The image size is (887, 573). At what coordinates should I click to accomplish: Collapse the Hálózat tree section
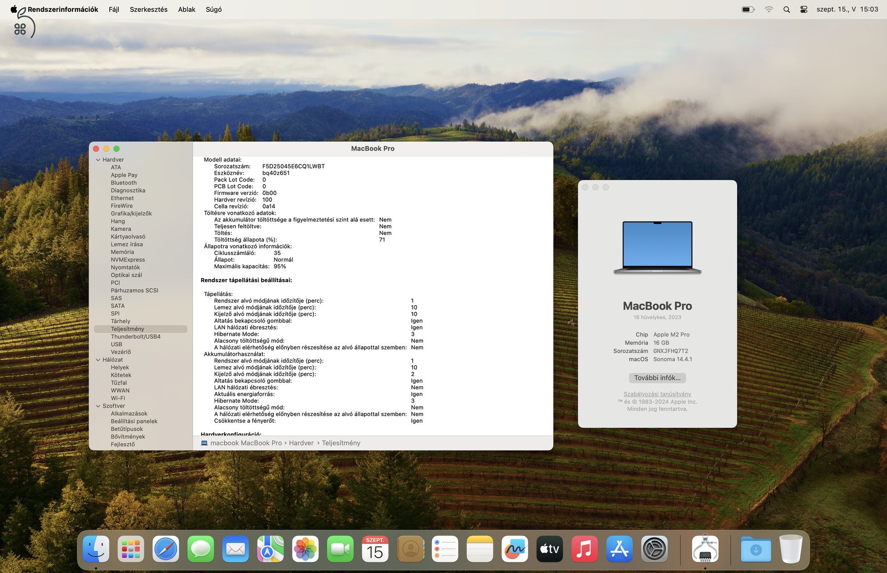click(x=98, y=360)
